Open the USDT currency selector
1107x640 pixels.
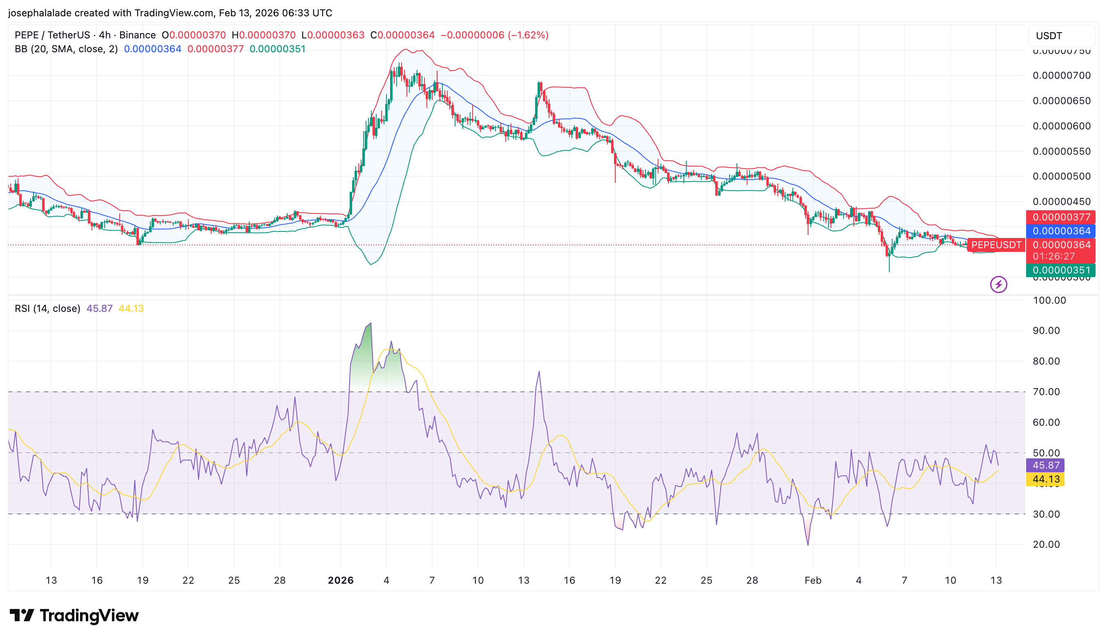[1060, 36]
